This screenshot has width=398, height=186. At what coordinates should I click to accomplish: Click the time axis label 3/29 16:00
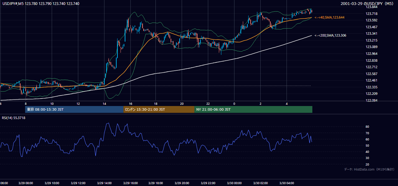click(x=130, y=183)
